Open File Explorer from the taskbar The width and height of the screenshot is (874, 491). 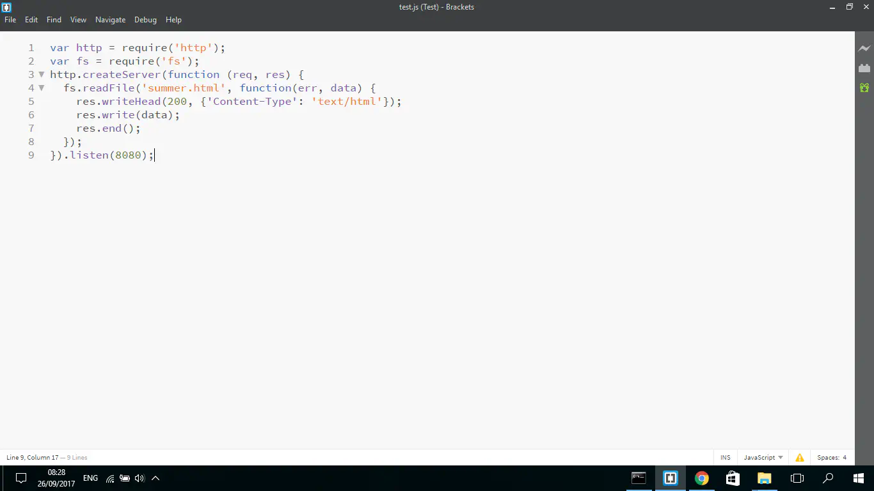point(765,478)
